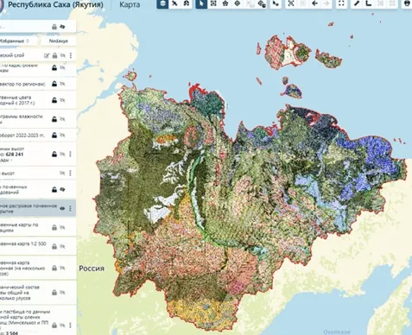Image resolution: width=412 pixels, height=335 pixels.
Task: Select the arrow cursor selection tool
Action: point(201,3)
